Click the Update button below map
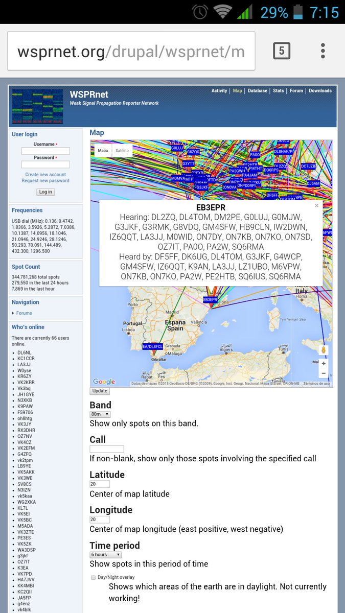Image resolution: width=345 pixels, height=613 pixels. (100, 391)
